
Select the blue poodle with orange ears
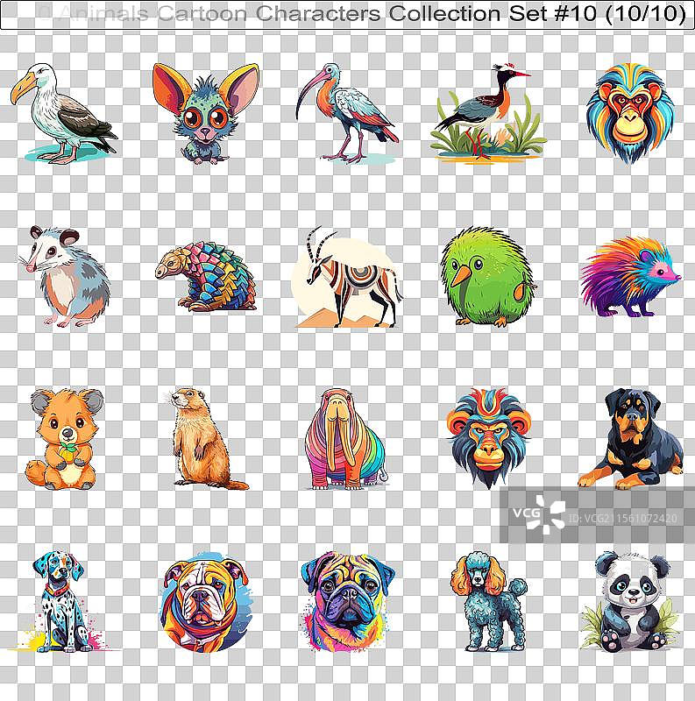click(x=487, y=601)
